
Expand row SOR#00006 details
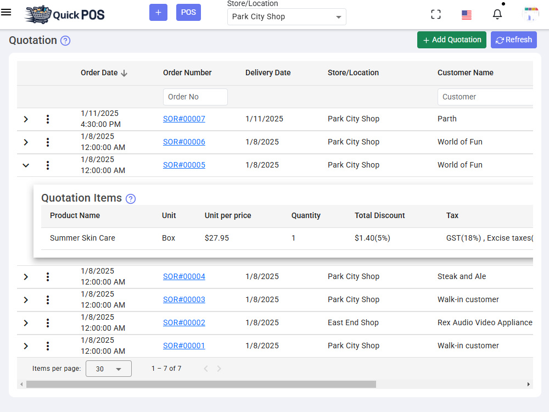tap(26, 142)
